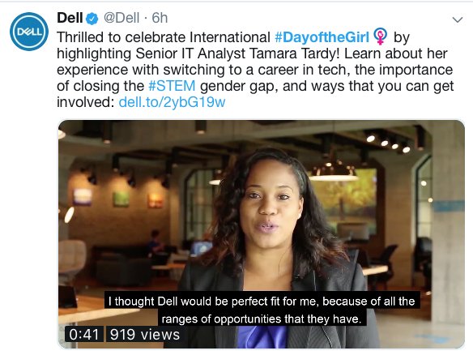Click the caption line "ranges of opportunities that they have"

pyautogui.click(x=262, y=319)
